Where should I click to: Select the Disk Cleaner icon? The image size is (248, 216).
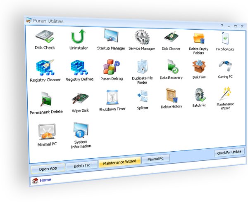171,37
